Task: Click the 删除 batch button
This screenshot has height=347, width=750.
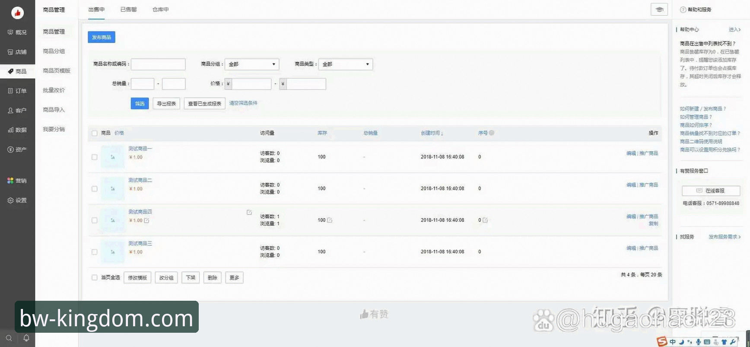Action: point(213,277)
